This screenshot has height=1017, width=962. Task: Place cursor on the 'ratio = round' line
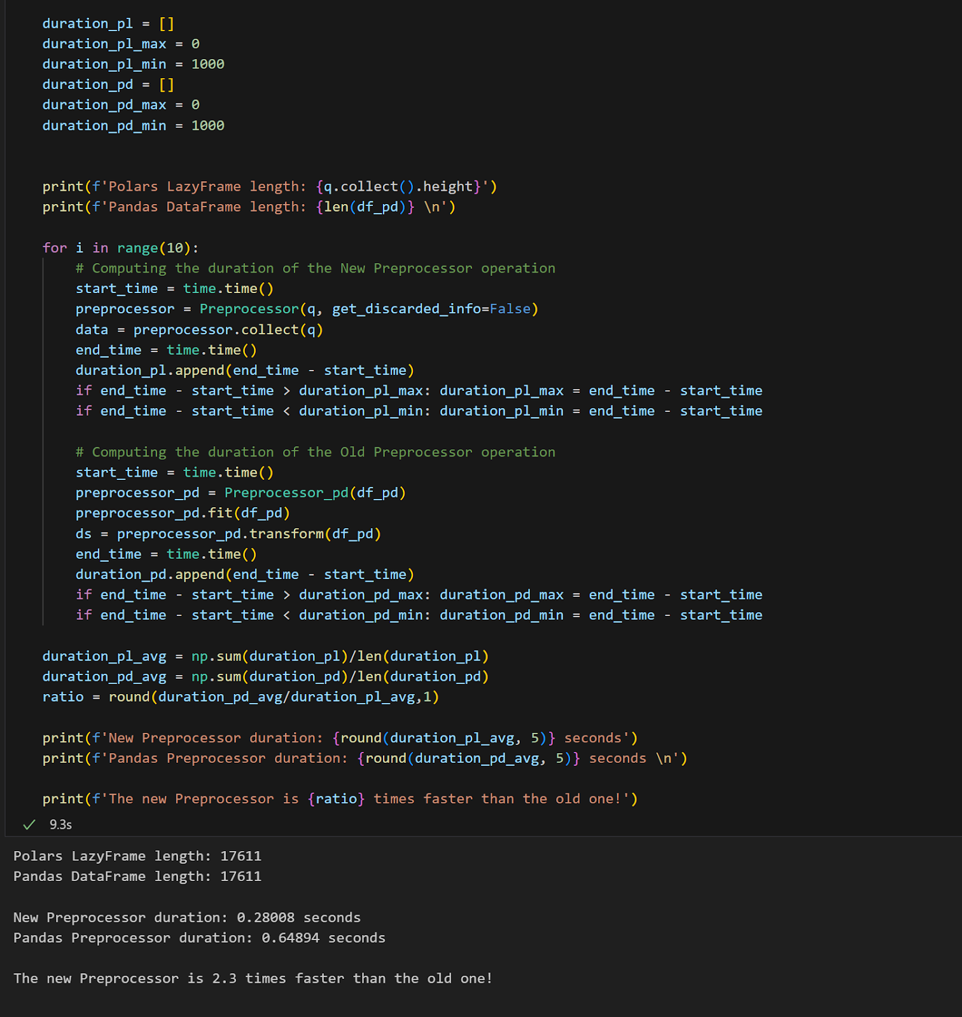pos(240,697)
